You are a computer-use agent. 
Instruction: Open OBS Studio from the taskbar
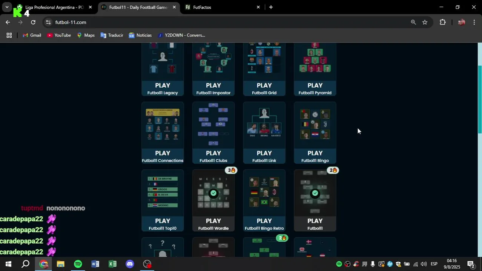click(x=147, y=264)
